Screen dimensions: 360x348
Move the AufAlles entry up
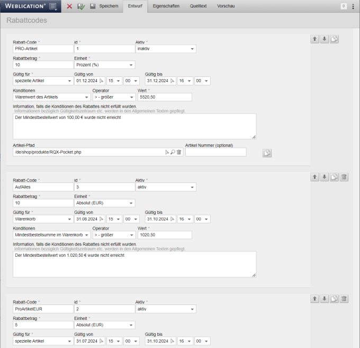(x=315, y=177)
